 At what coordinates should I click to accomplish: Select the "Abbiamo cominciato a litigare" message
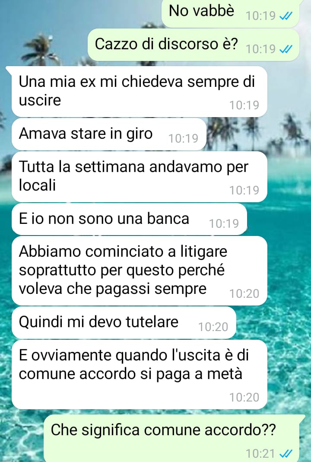(139, 271)
